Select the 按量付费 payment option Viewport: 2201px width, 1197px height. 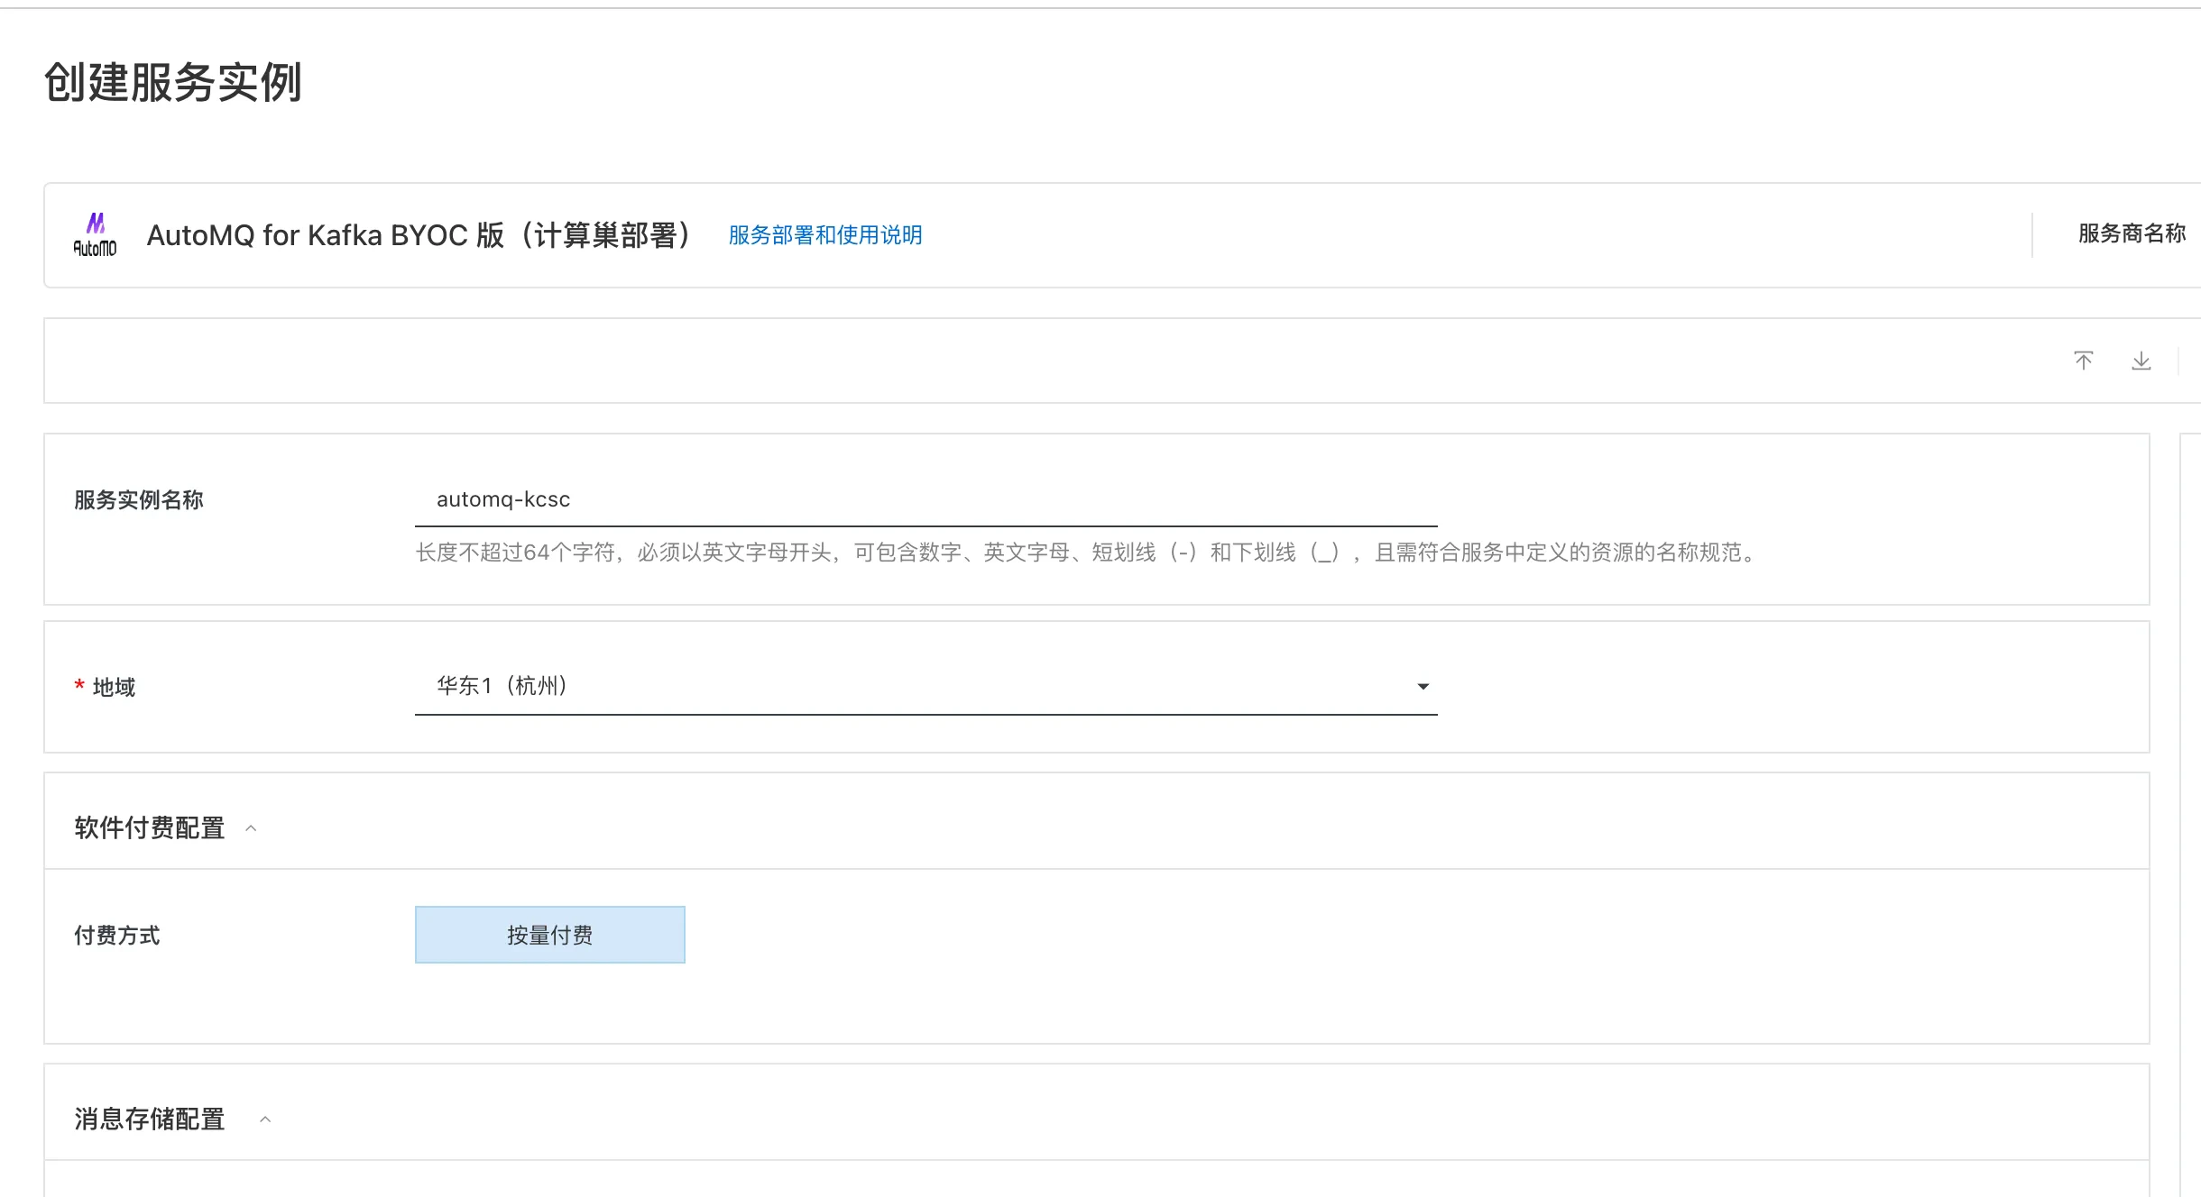click(549, 935)
